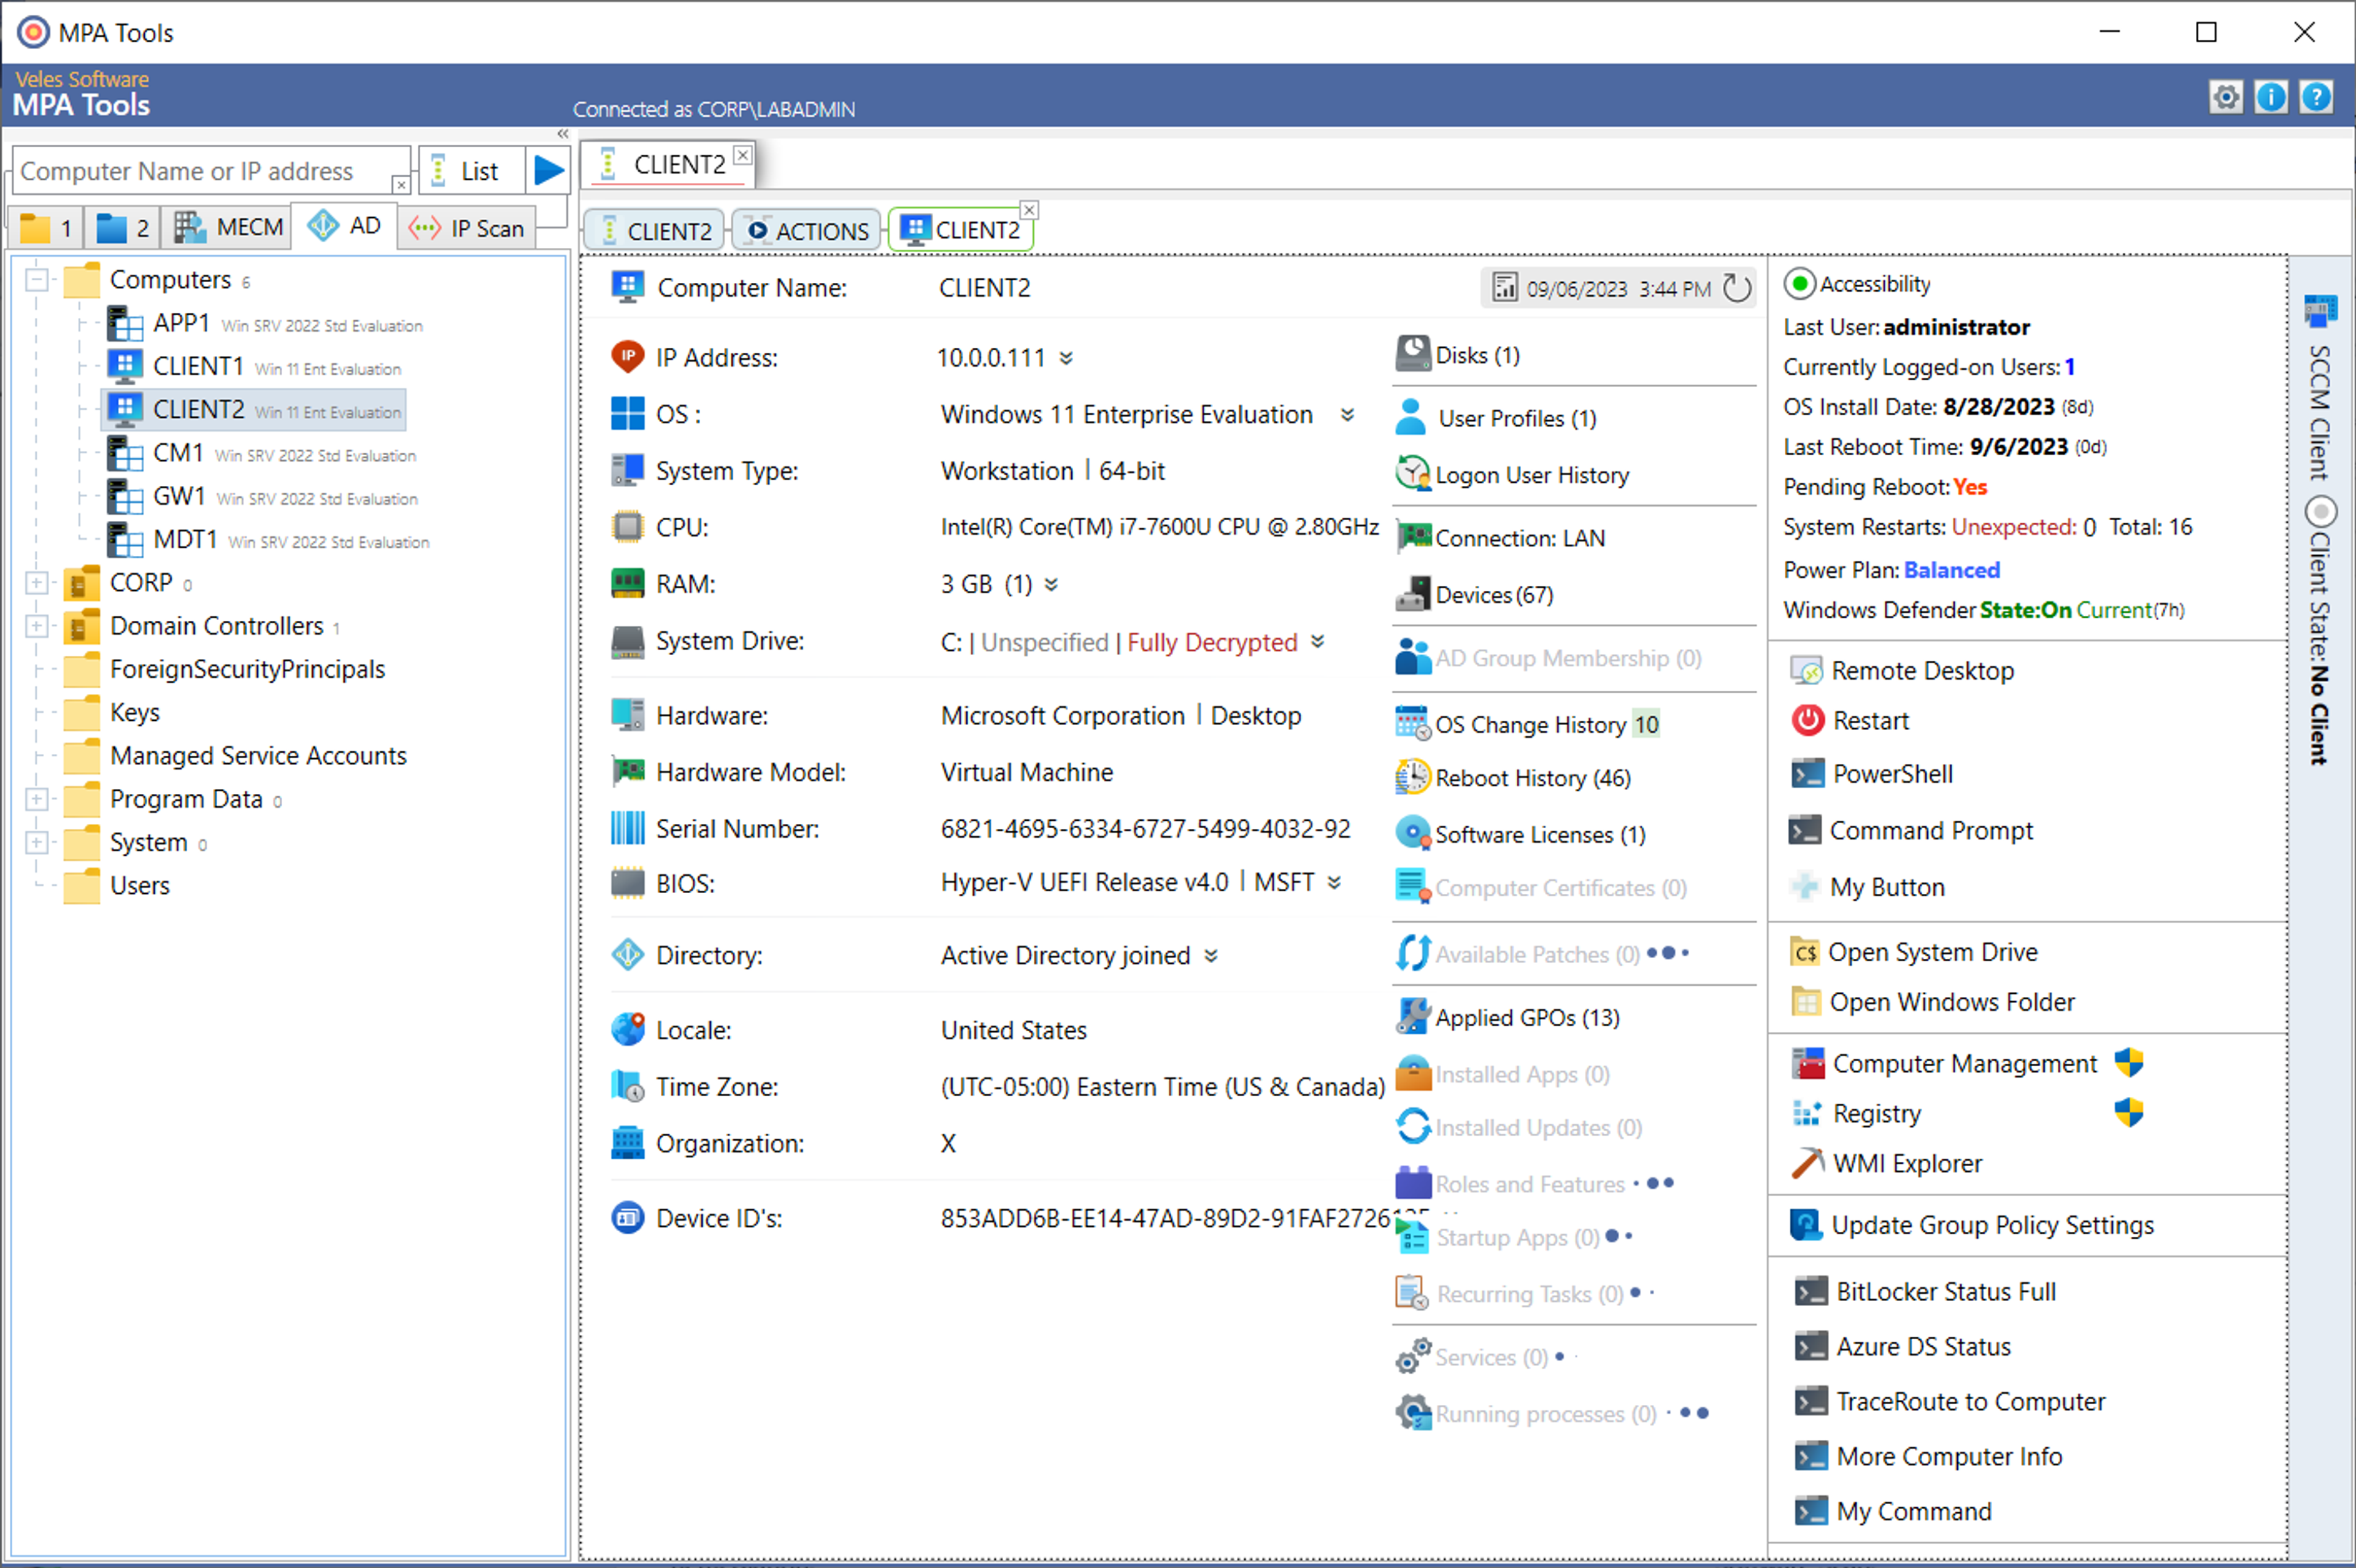2356x1568 pixels.
Task: Switch to the ACTIONS sub-tab
Action: pyautogui.click(x=807, y=230)
